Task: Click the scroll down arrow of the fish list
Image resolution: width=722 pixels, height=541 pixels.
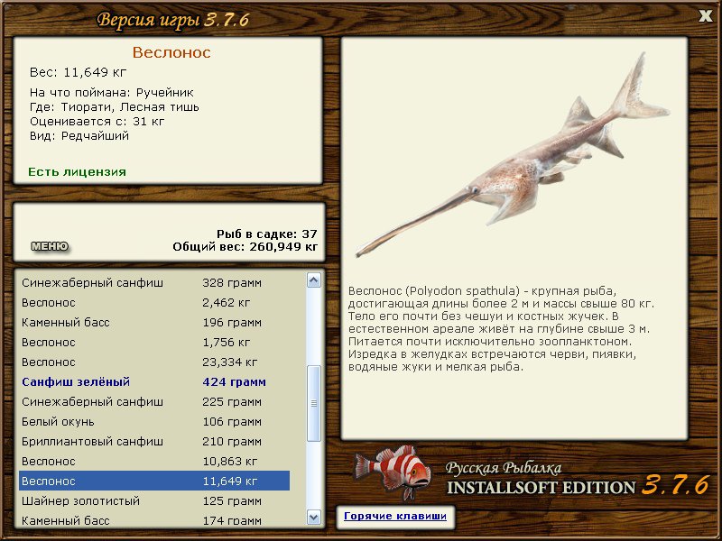Action: coord(313,517)
